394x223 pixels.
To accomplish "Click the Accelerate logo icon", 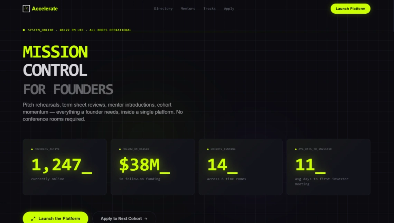I will pos(26,9).
